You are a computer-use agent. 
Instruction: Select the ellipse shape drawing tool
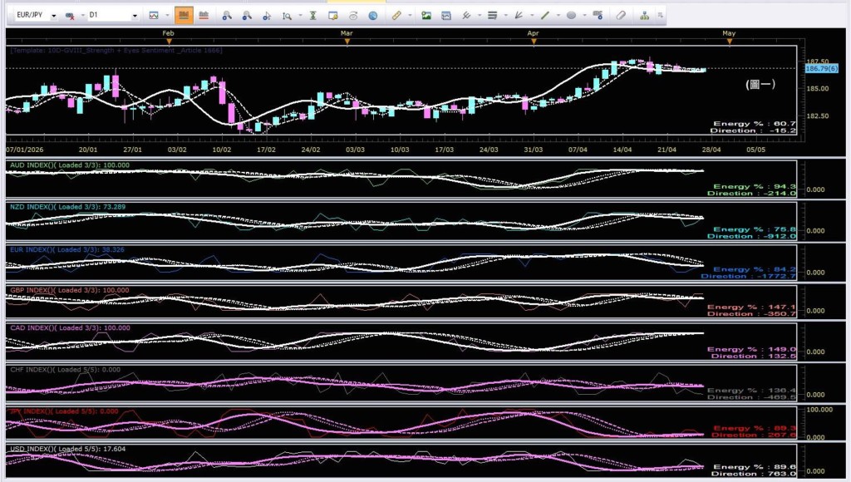tap(572, 15)
